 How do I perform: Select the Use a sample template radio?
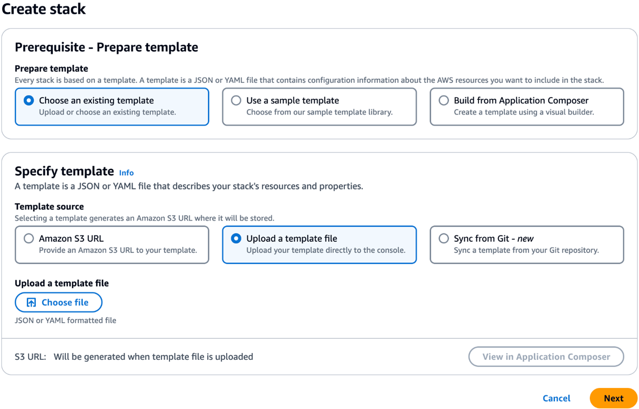(236, 101)
